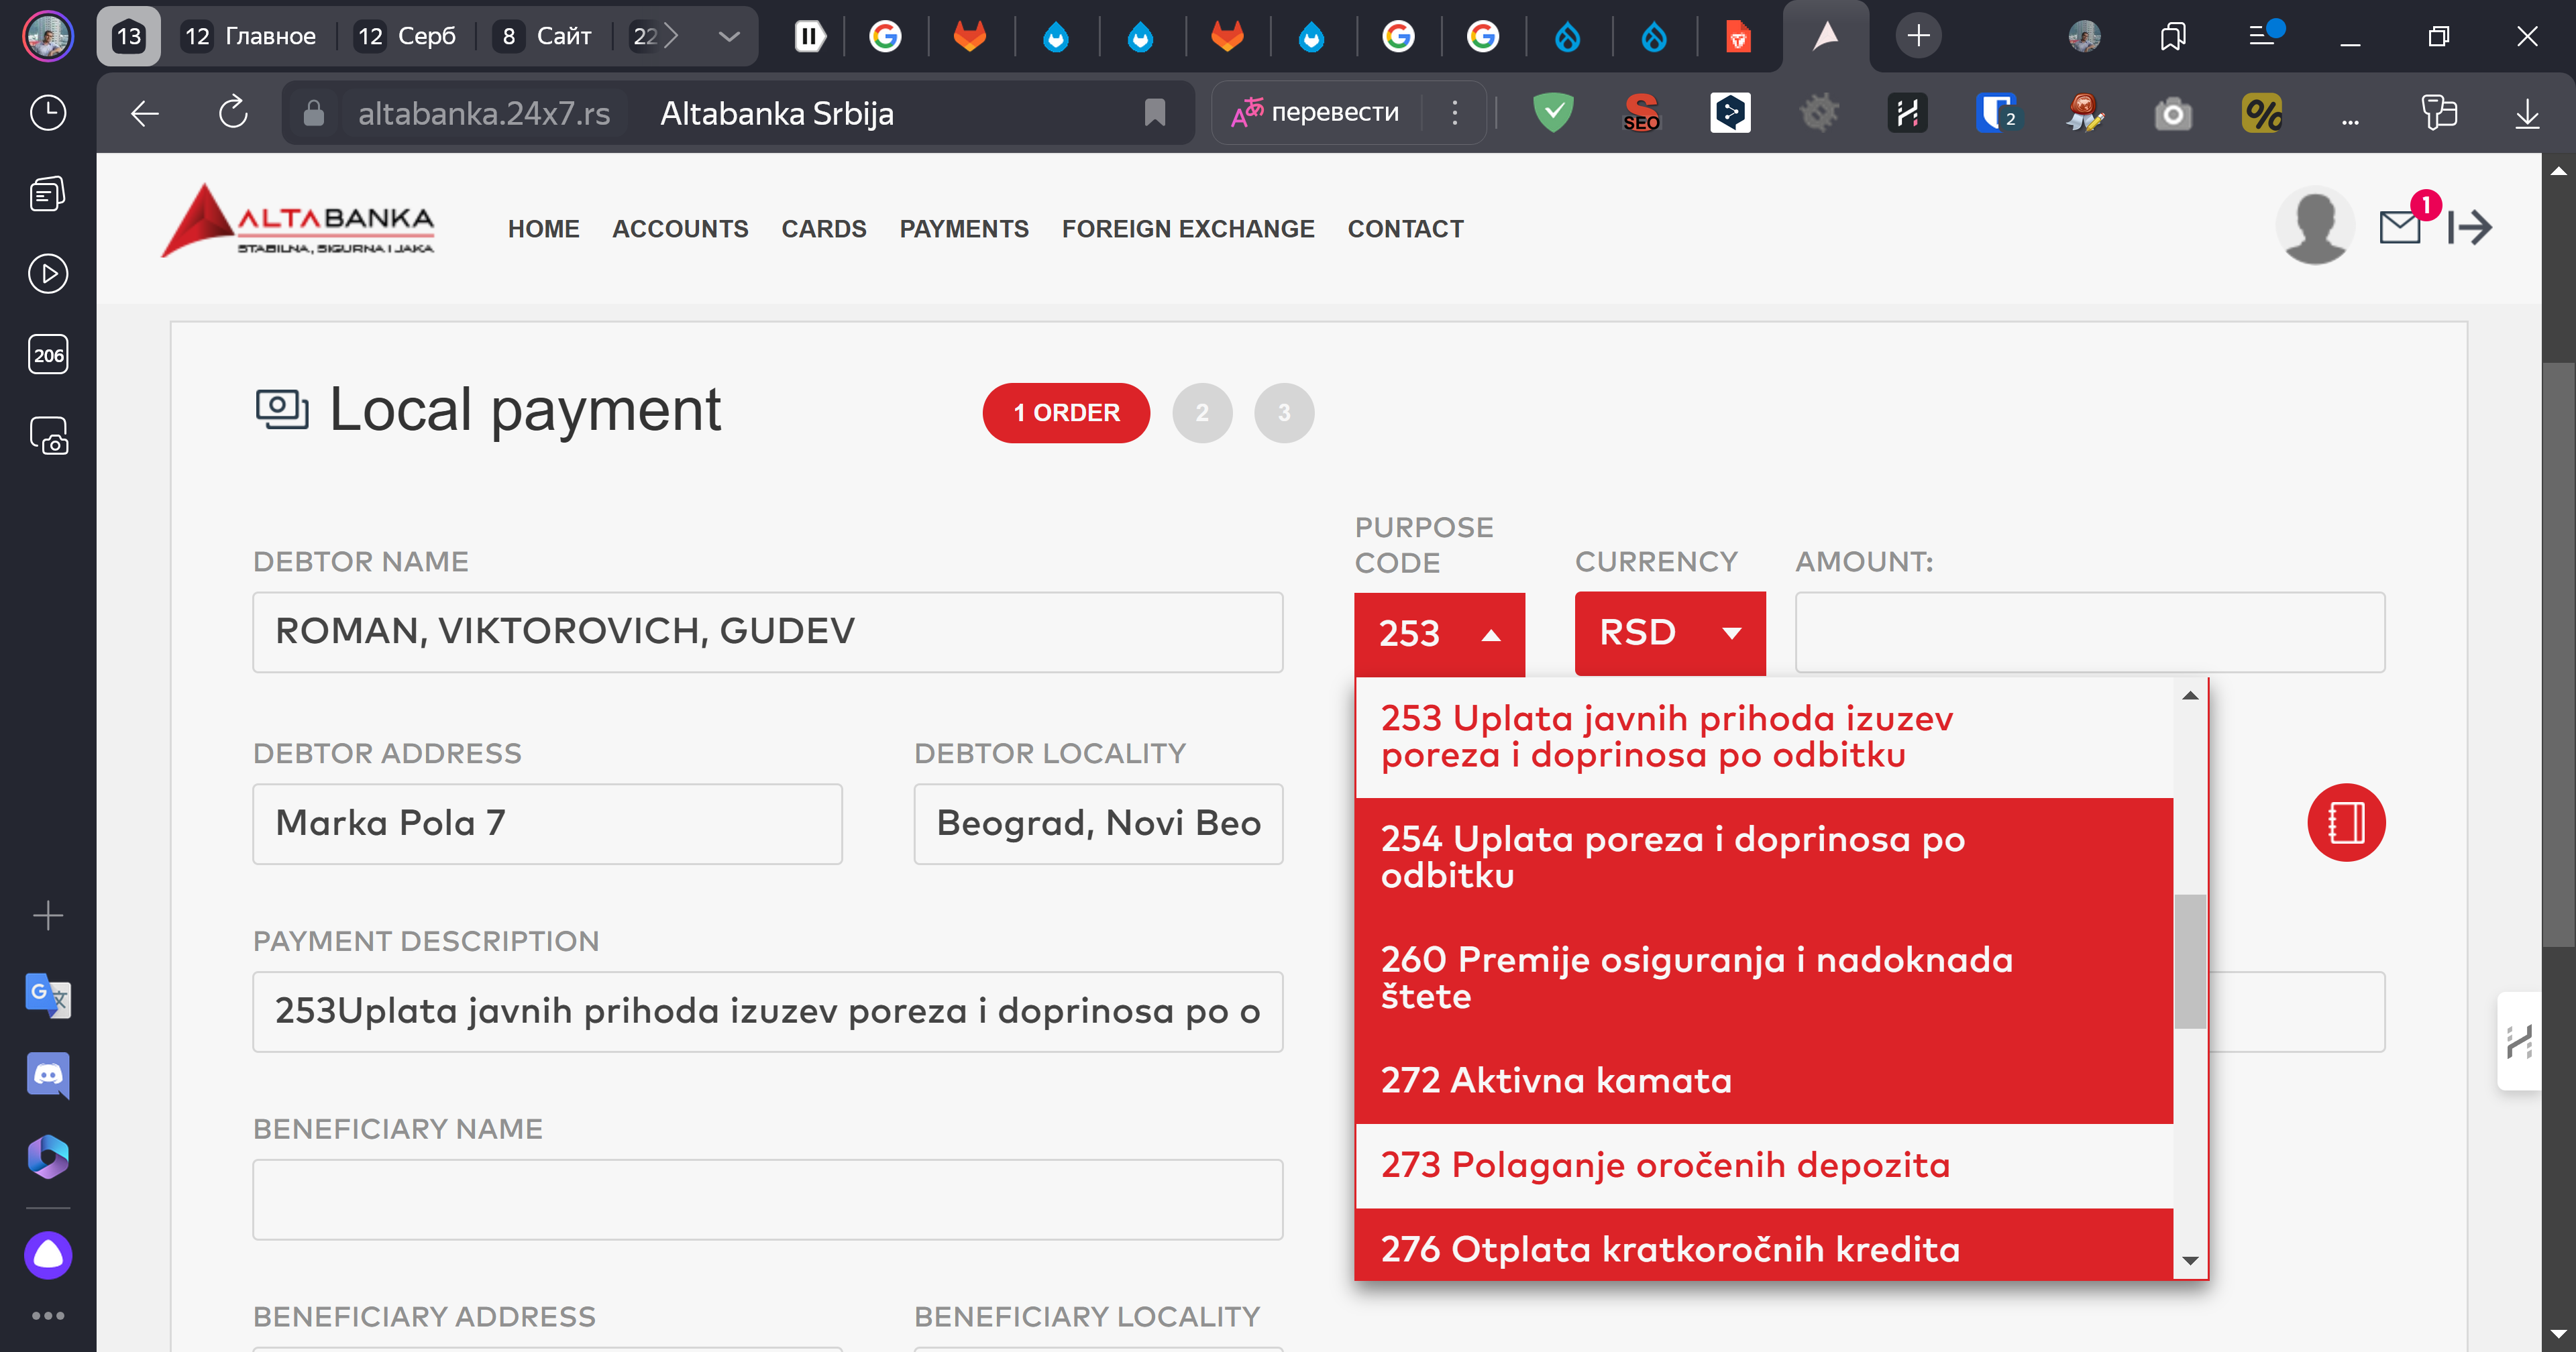Screen dimensions: 2576x1352
Task: Open ACCOUNTS menu
Action: click(680, 229)
